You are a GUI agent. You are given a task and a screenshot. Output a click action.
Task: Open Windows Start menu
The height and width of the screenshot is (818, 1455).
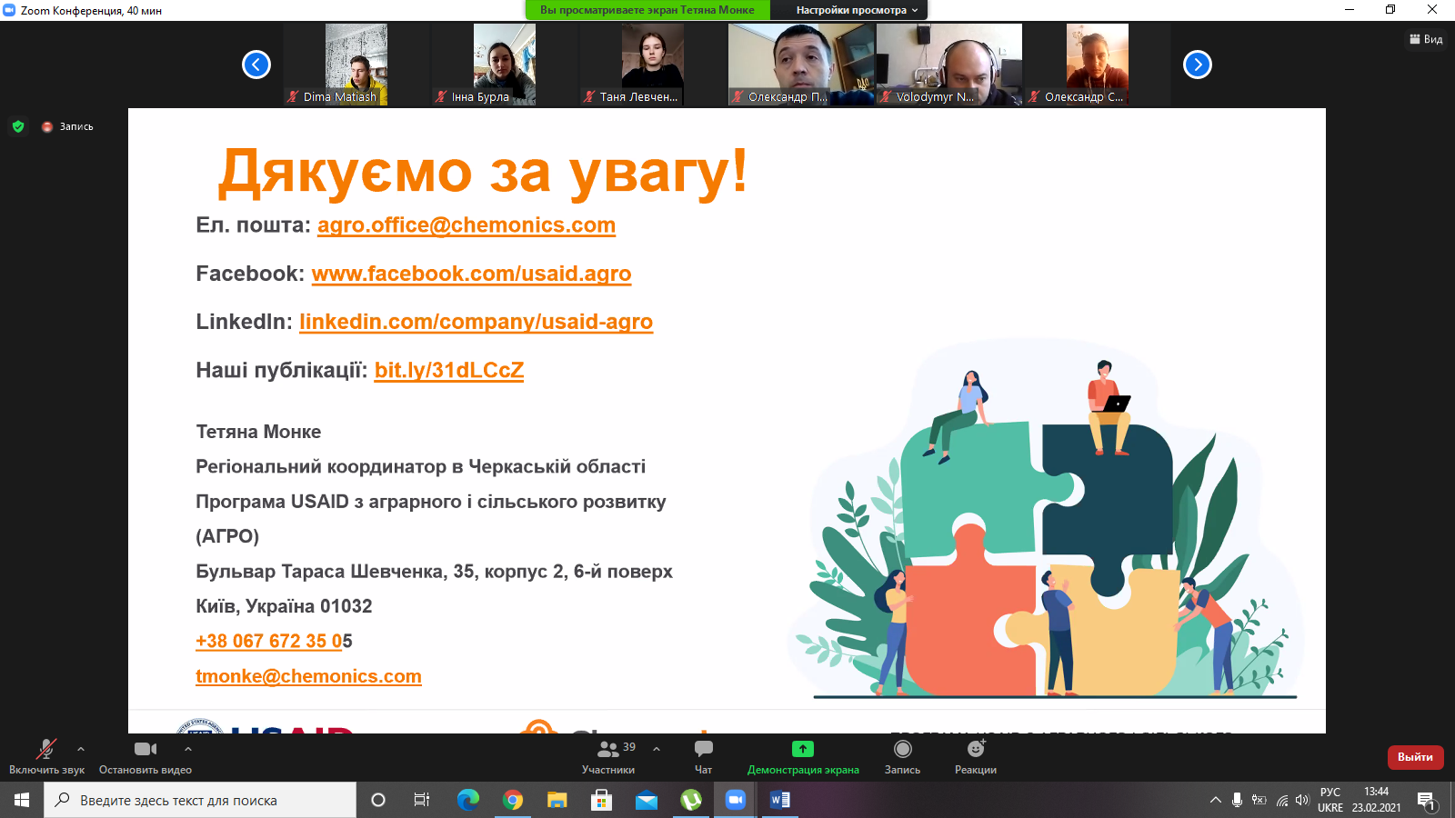pyautogui.click(x=22, y=800)
